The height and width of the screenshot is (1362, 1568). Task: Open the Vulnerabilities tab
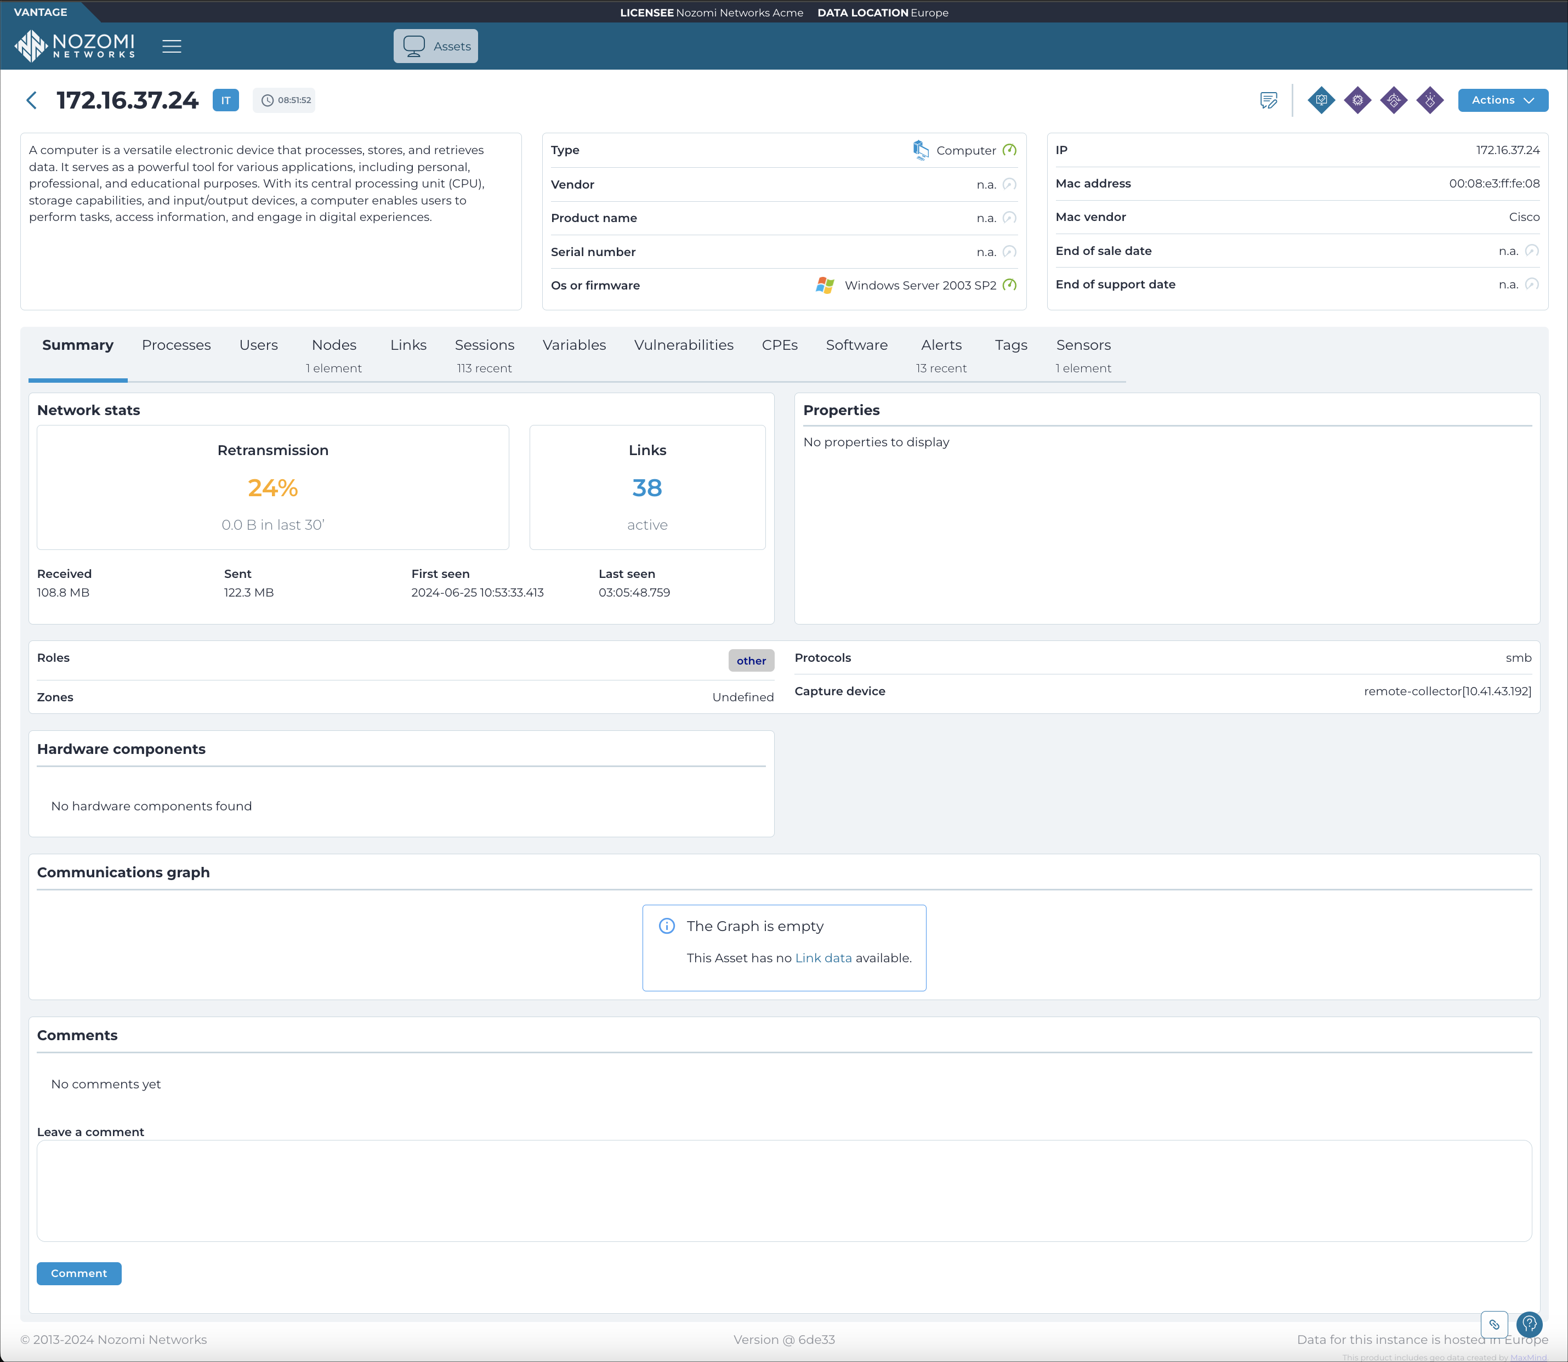pos(683,345)
